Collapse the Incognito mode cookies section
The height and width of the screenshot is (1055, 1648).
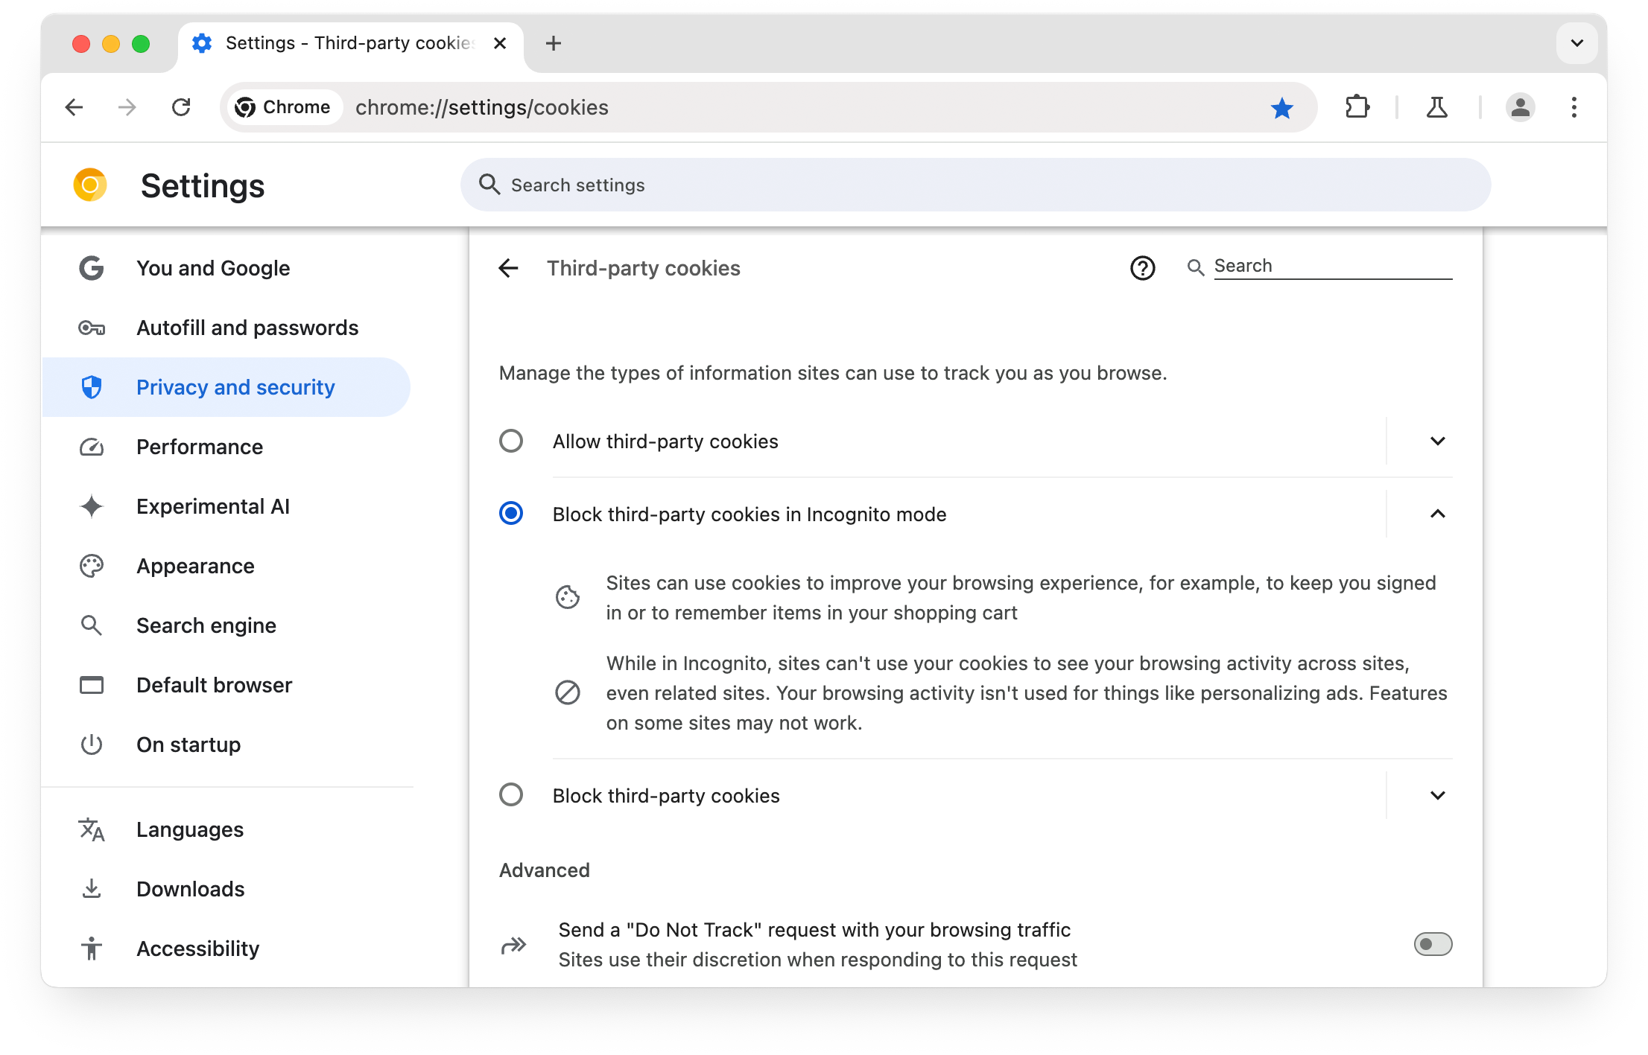[x=1438, y=514]
